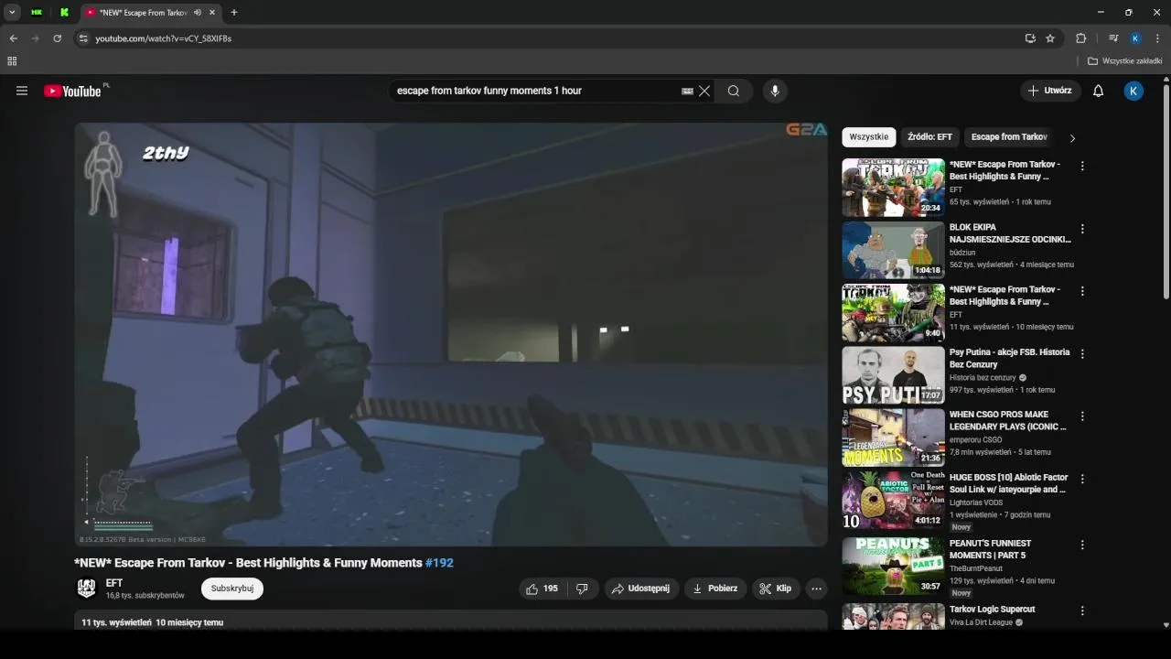Open more actions ellipsis under the video
The image size is (1171, 659).
[817, 589]
